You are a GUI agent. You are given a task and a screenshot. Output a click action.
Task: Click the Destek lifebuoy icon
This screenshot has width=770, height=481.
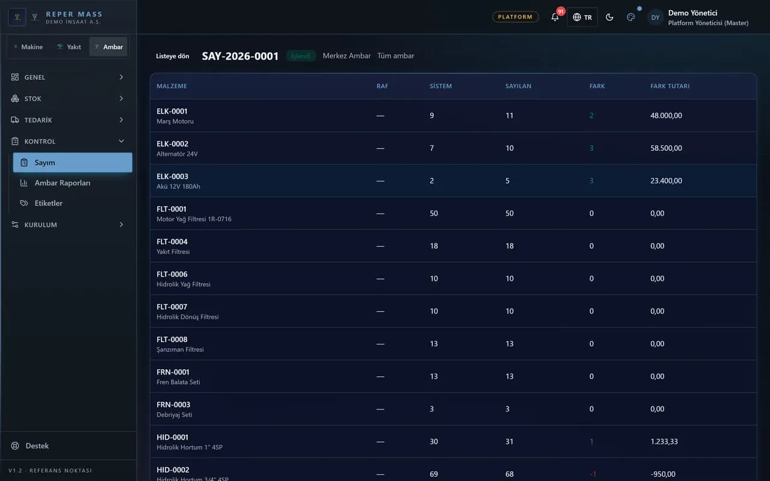pyautogui.click(x=15, y=446)
